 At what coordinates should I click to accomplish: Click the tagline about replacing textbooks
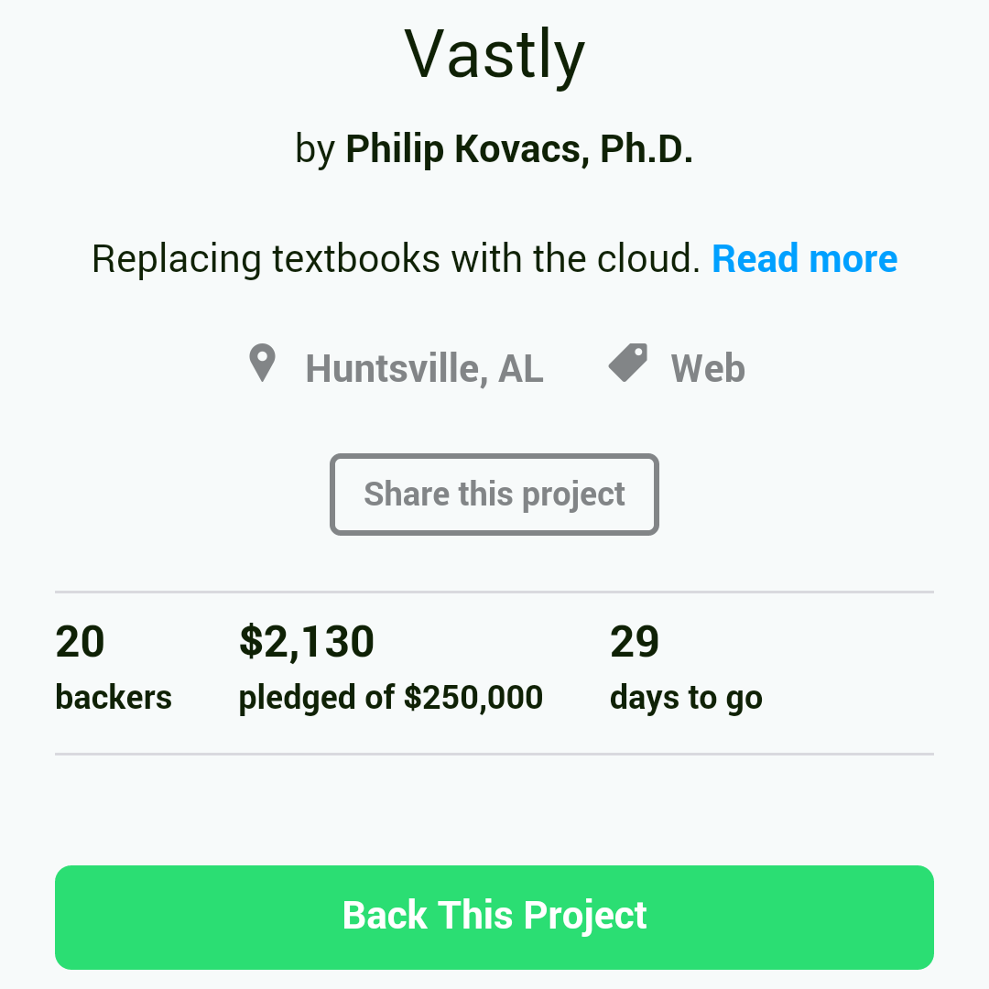[x=396, y=259]
